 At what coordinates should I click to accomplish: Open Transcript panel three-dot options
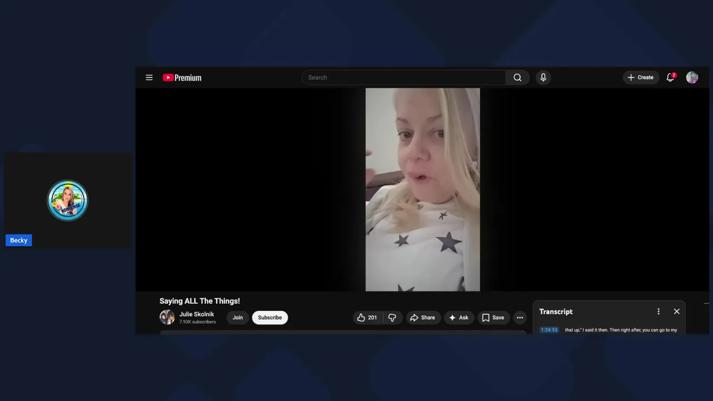pos(658,311)
